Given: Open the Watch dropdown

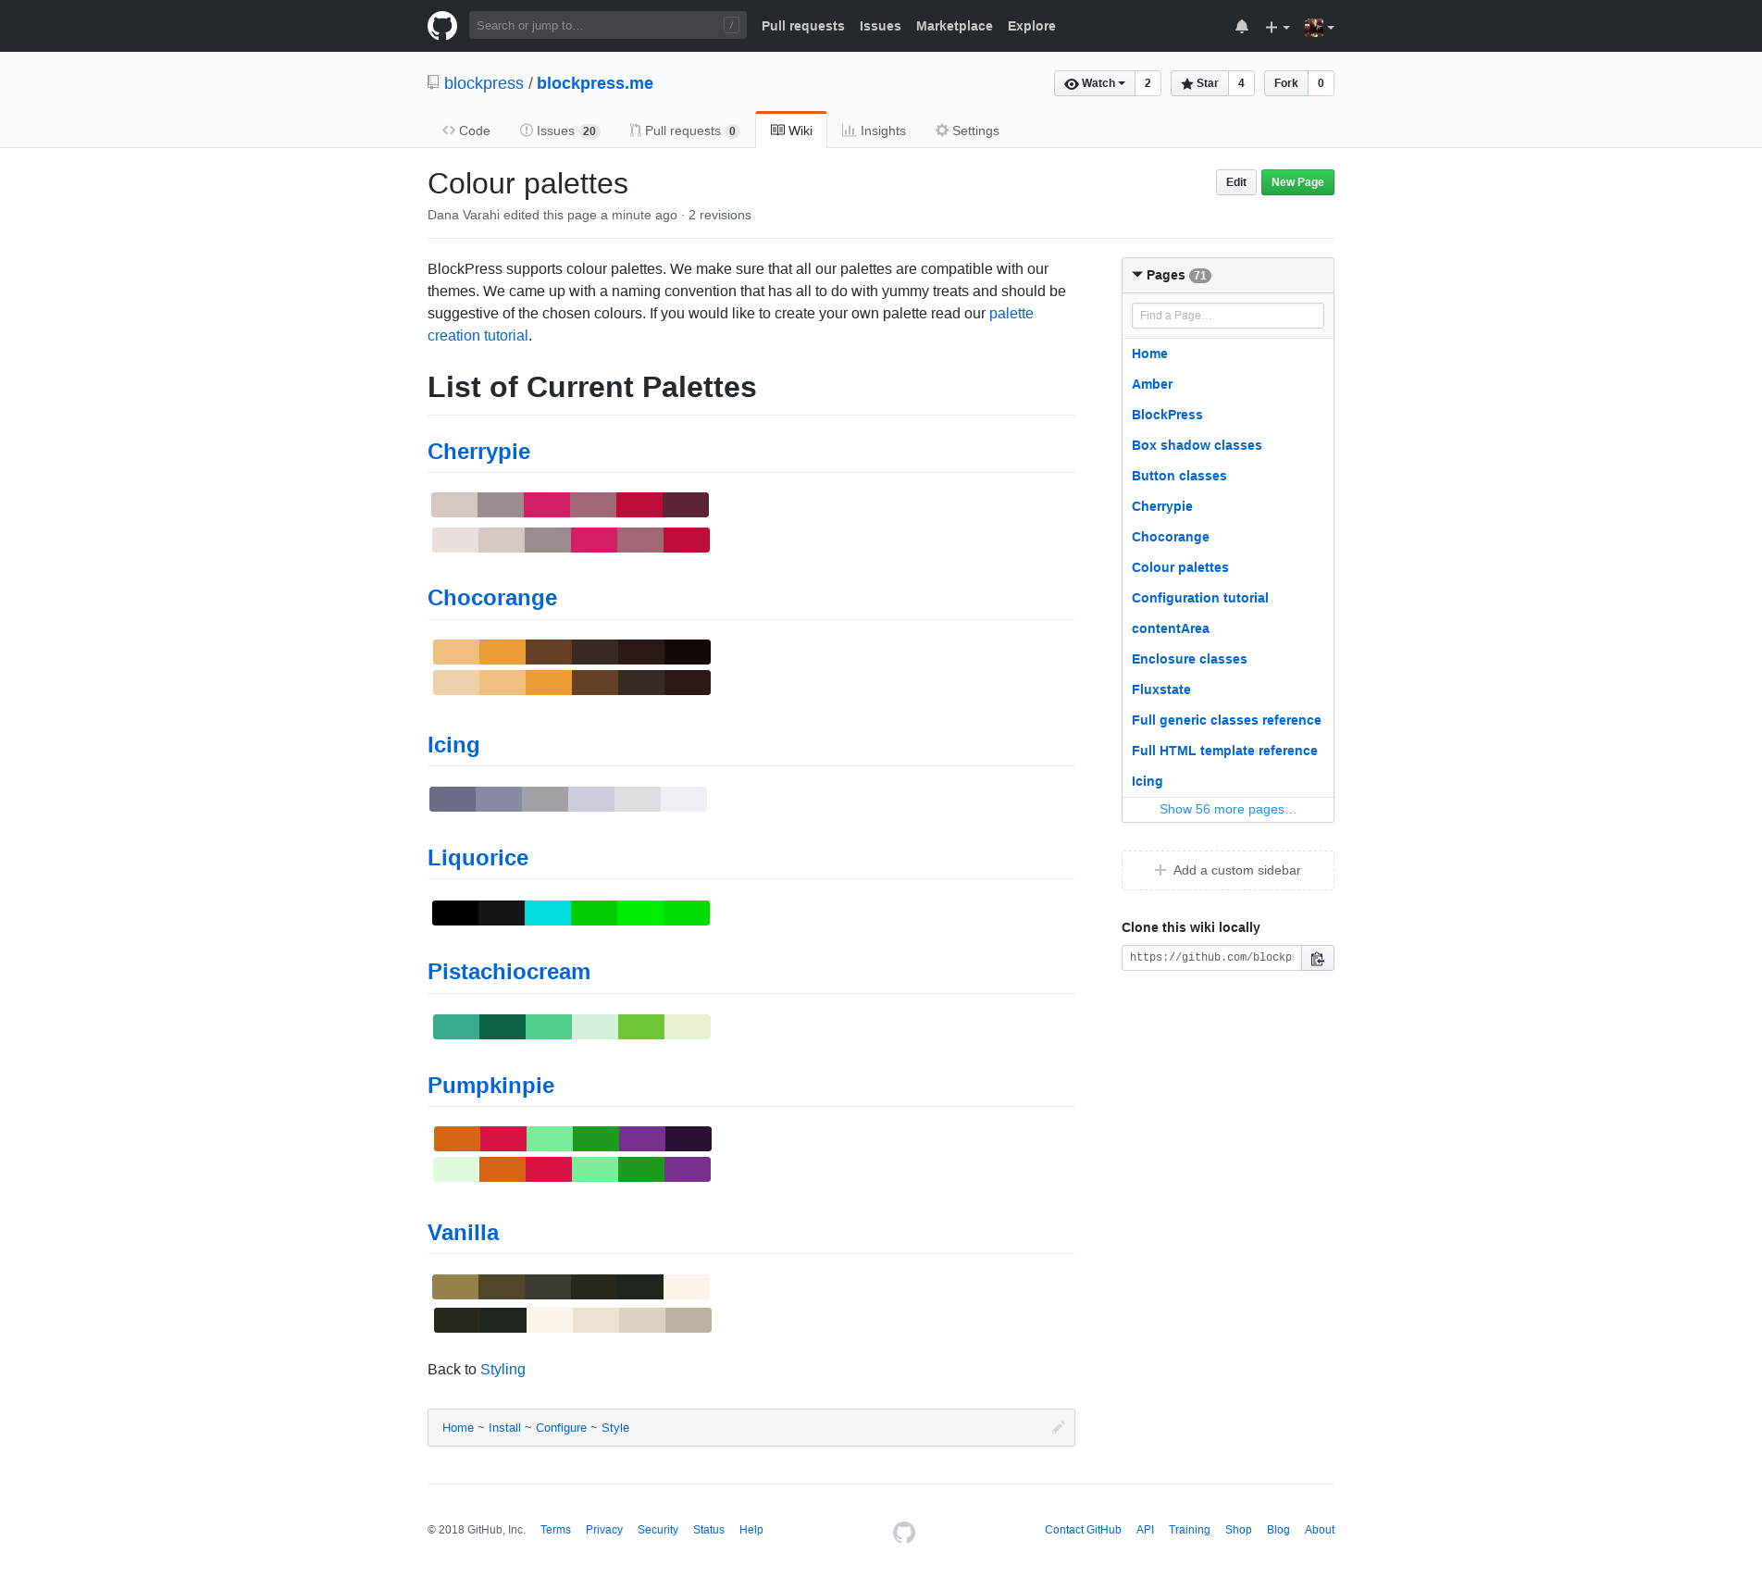Looking at the screenshot, I should click(x=1095, y=83).
